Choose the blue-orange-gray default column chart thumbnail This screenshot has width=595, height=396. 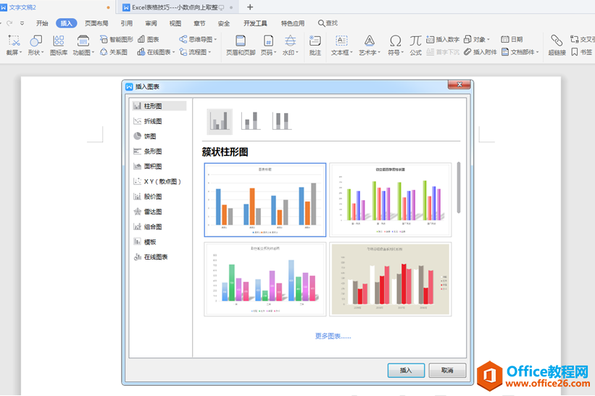[265, 200]
